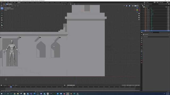Toggle X-ray mode in viewport header
170x95 pixels.
click(x=132, y=6)
